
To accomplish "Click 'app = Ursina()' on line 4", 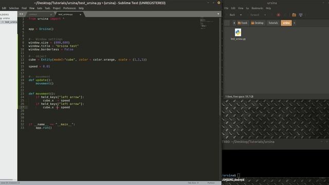I will click(x=41, y=29).
